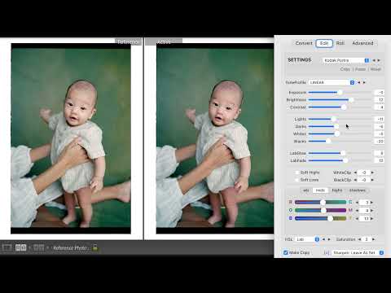Click the red-cyan color balance slider
The image size is (391, 293).
tap(321, 203)
